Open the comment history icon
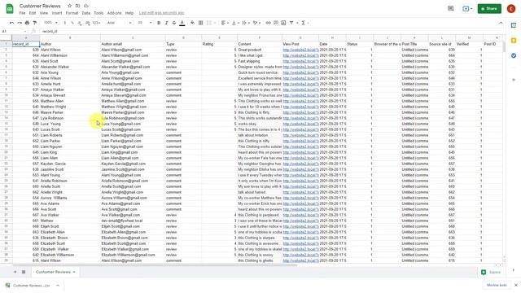This screenshot has height=293, width=521. (x=450, y=9)
